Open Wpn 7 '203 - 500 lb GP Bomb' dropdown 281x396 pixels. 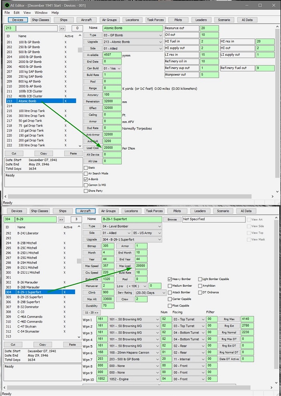click(x=134, y=359)
